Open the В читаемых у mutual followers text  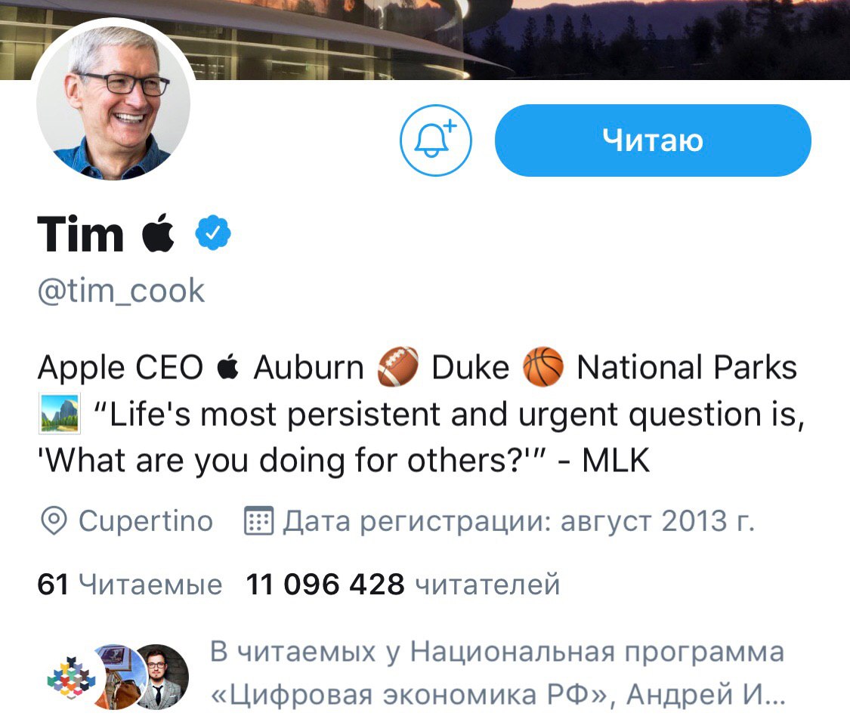click(497, 673)
